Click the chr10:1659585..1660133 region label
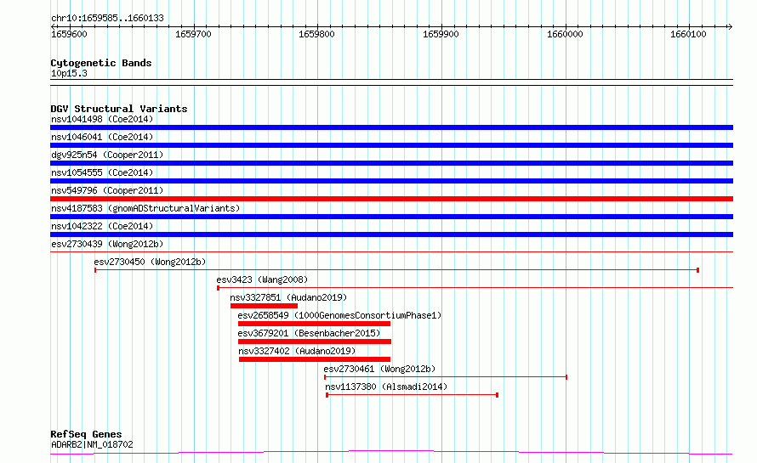757x463 pixels. click(107, 18)
